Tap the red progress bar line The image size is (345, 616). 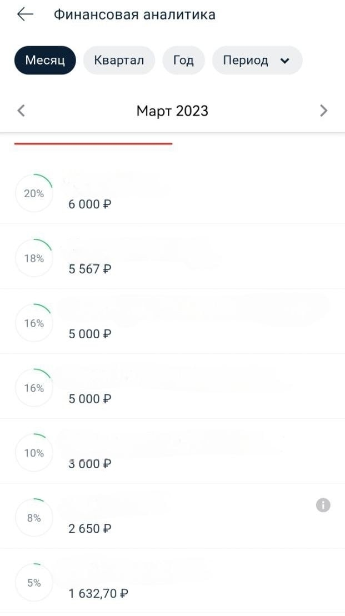[x=93, y=143]
